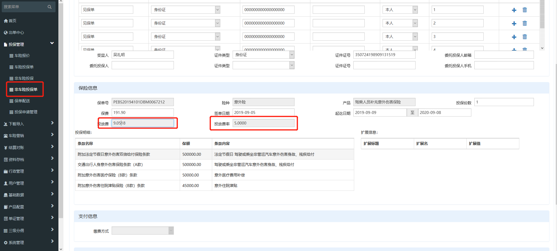Click the 投放费 input field

point(143,123)
